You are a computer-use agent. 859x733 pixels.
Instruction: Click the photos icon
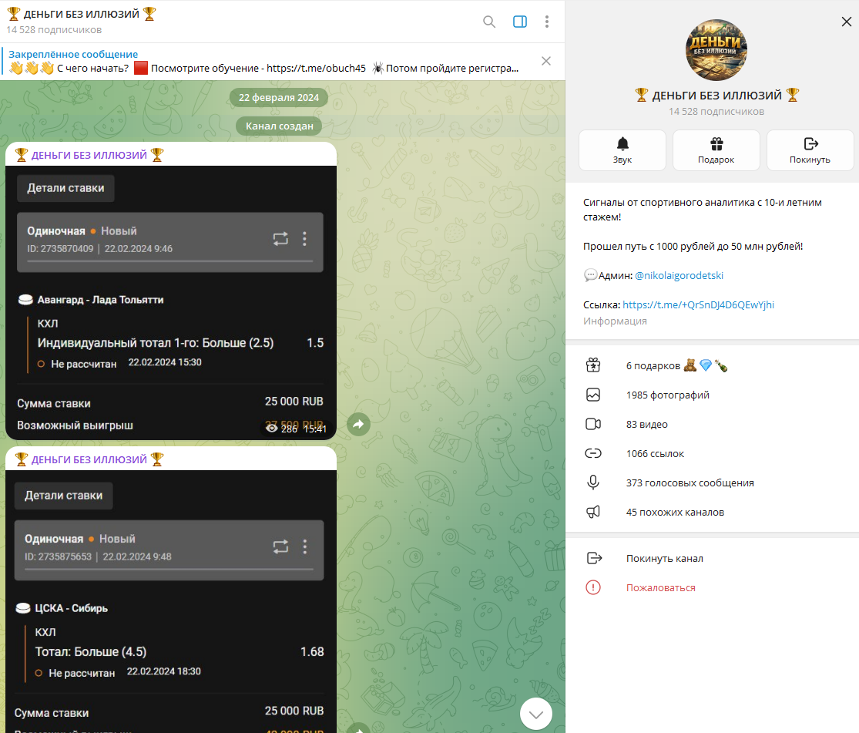coord(593,395)
